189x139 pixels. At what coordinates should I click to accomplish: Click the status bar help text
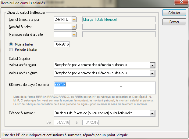[65, 135]
